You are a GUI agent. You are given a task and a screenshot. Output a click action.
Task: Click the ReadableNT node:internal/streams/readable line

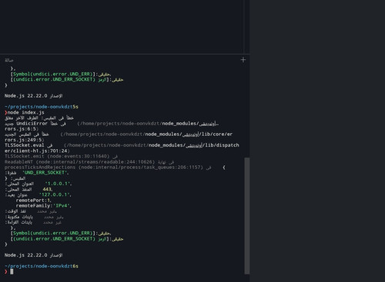pyautogui.click(x=89, y=162)
